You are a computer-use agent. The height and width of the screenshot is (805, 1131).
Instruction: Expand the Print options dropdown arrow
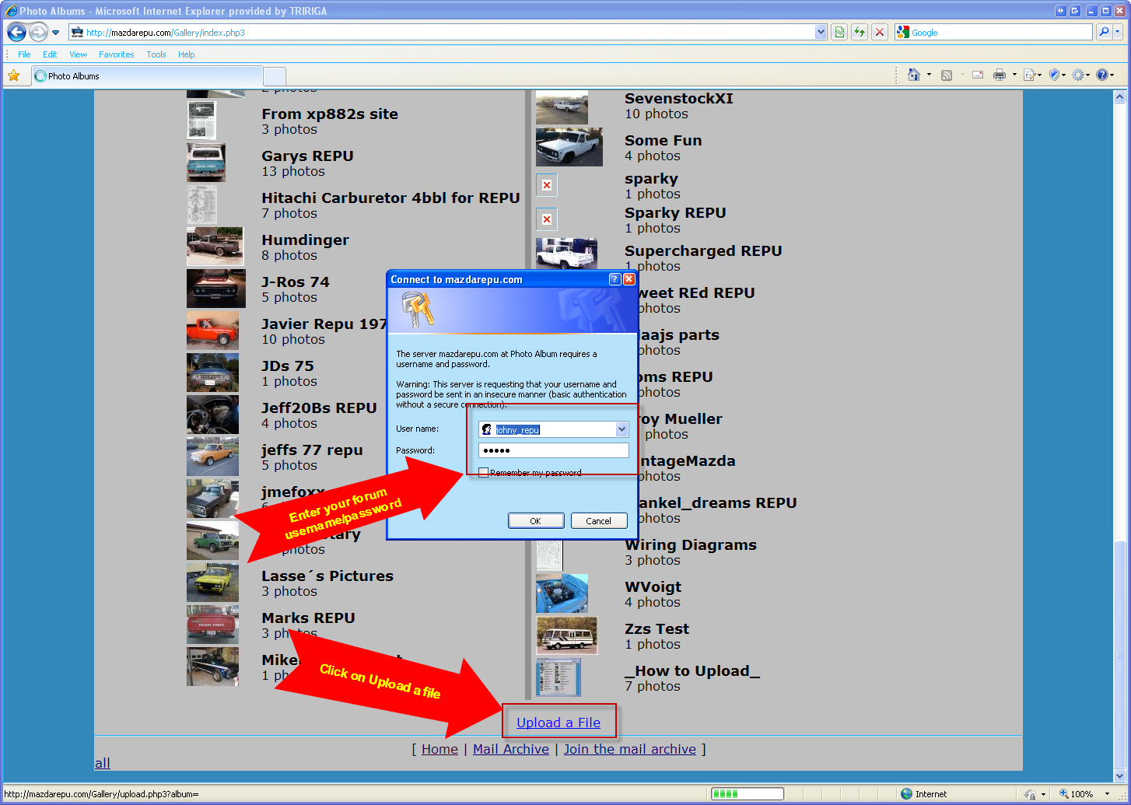click(1014, 75)
